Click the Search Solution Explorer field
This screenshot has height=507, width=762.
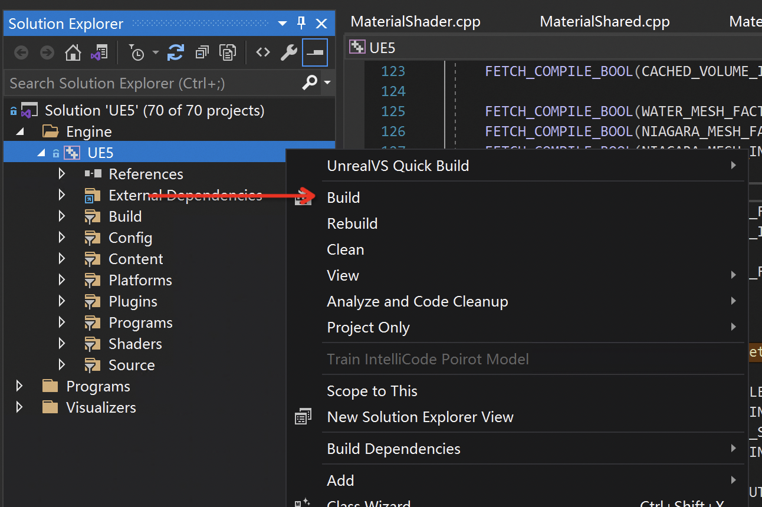153,83
